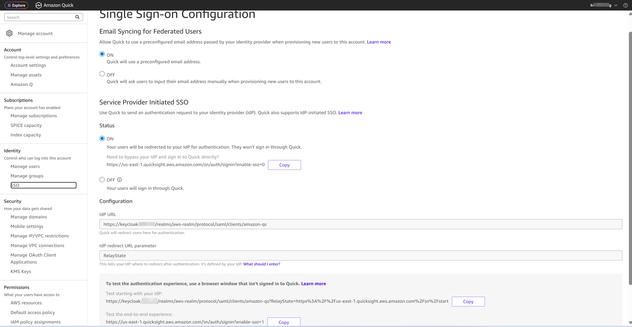Viewport: 632px width, 327px height.
Task: Open Default access policy in sidebar
Action: tap(33, 312)
